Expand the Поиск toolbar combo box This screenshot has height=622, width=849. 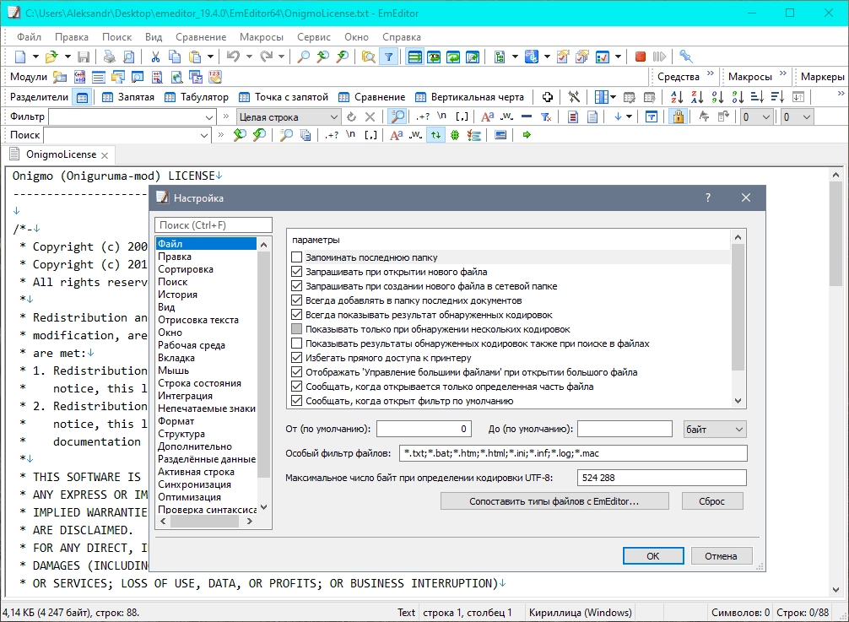[x=204, y=135]
